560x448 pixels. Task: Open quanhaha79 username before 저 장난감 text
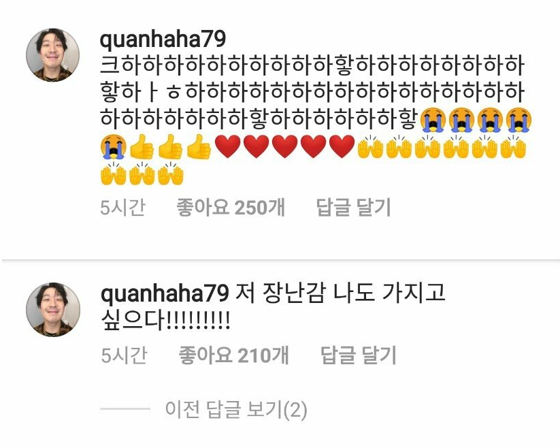coord(164,293)
